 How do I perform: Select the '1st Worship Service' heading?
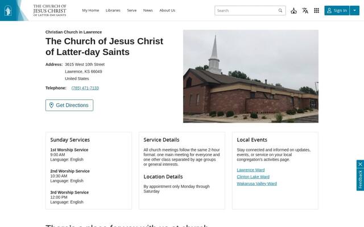tap(69, 150)
